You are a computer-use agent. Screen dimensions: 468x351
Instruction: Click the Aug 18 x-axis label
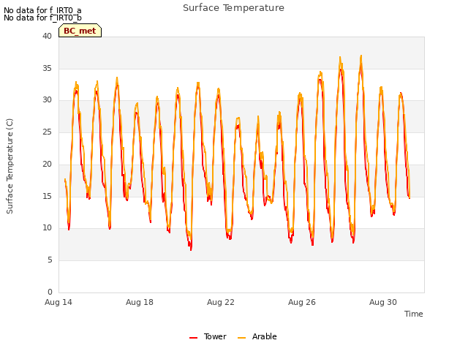point(140,302)
